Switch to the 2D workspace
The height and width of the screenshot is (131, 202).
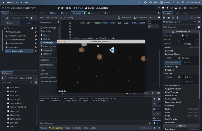(61, 8)
